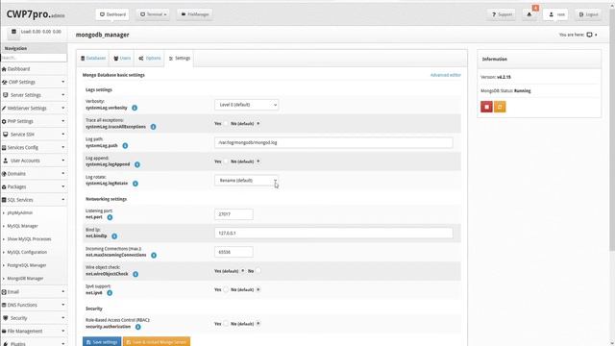This screenshot has width=615, height=346.
Task: Click info icon beside systemLog.path
Action: click(125, 145)
